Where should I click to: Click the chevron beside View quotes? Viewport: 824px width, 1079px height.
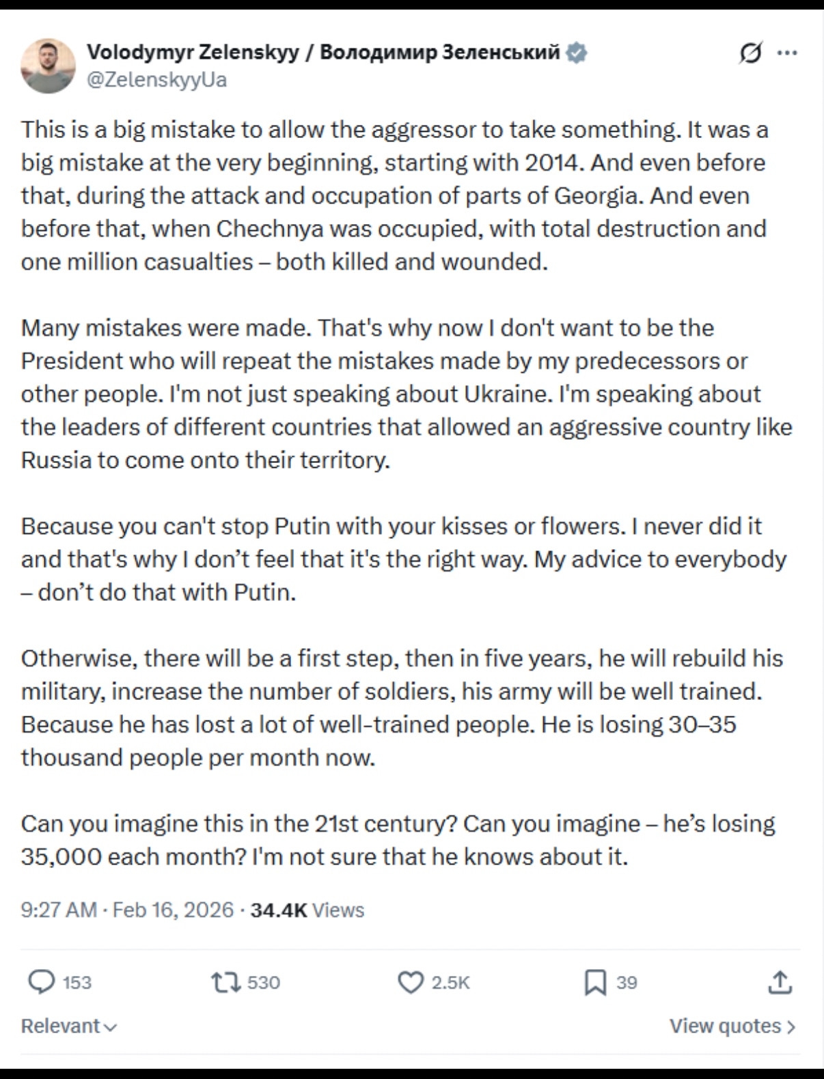(792, 1026)
